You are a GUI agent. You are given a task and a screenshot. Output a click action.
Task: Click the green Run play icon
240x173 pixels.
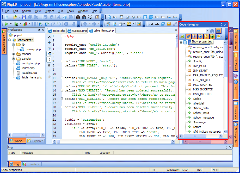6,24
